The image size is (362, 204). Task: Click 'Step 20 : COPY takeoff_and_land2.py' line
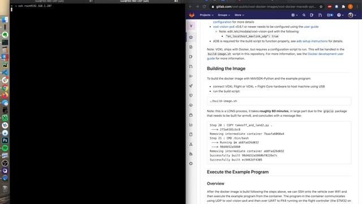click(241, 125)
